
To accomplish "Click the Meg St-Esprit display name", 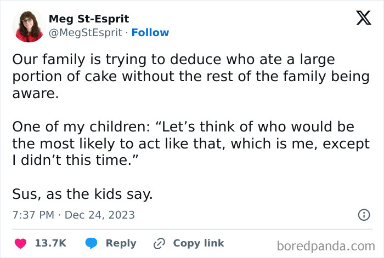I will 88,19.
